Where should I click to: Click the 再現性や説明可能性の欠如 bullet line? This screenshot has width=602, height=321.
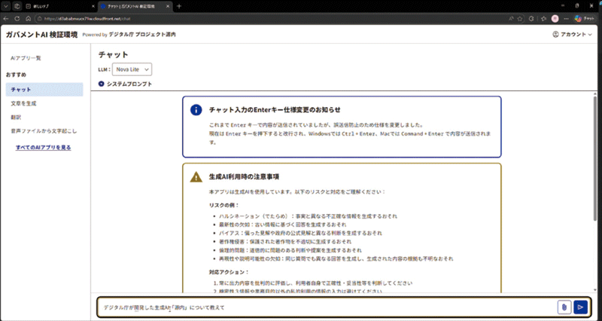(336, 258)
